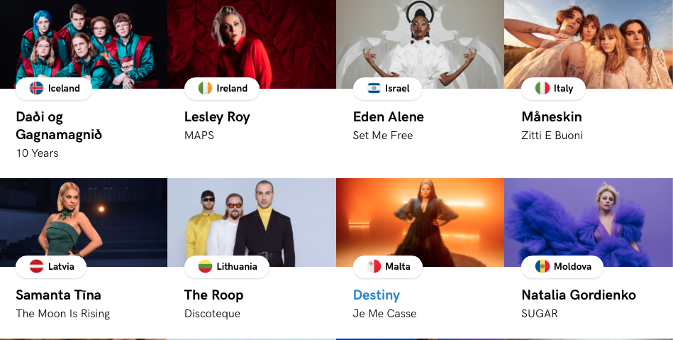Click the Iceland flag icon
673x340 pixels.
[36, 88]
